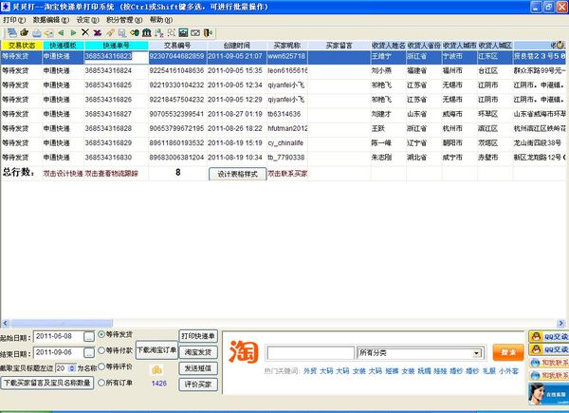Click the orange pin toolbar icon
This screenshot has width=569, height=413.
pyautogui.click(x=110, y=32)
